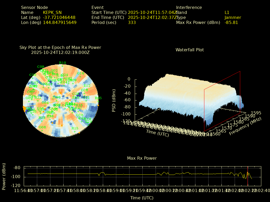Screen dimensions: 270x202
Task: Click the L1 band value
Action: point(227,13)
